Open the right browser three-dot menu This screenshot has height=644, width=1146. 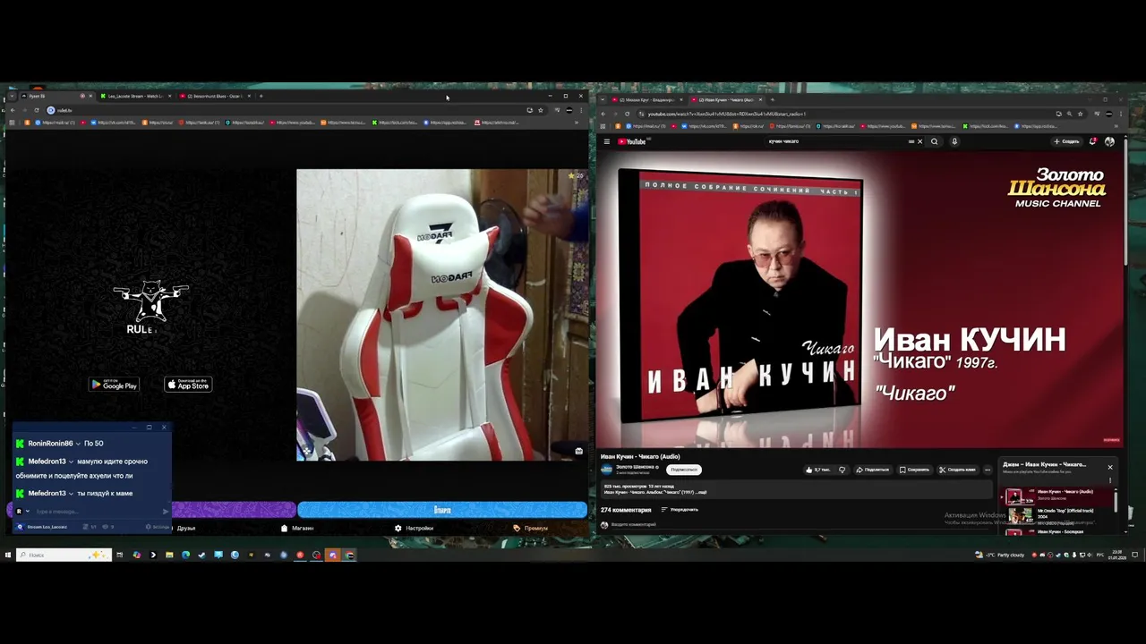point(1122,114)
